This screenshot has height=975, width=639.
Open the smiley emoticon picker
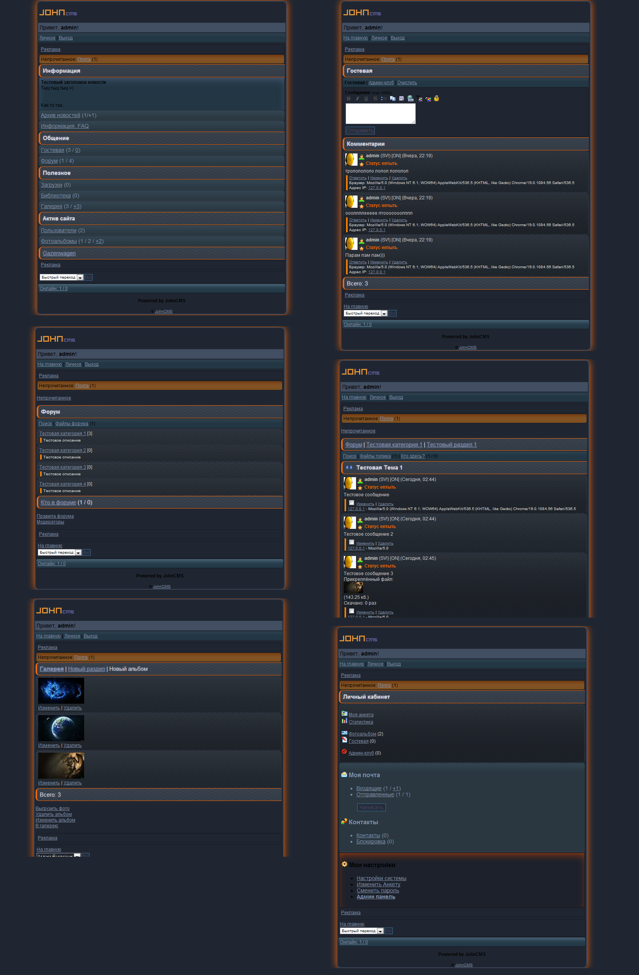[436, 99]
